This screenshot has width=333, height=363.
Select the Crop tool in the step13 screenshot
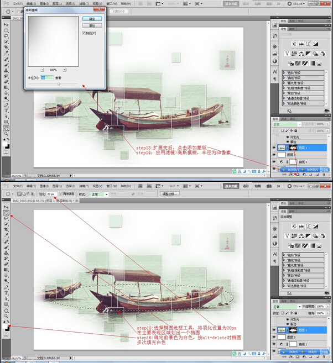point(6,47)
